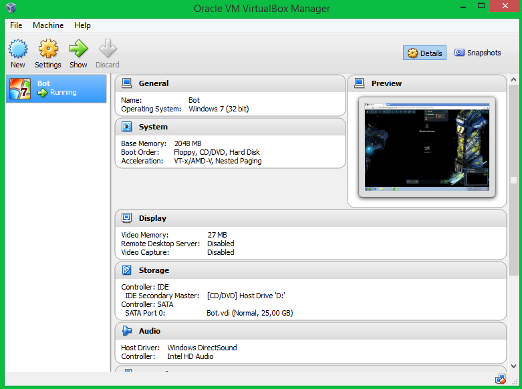Click "[CD/DVD] Host Drive 'D:'" text

(246, 296)
